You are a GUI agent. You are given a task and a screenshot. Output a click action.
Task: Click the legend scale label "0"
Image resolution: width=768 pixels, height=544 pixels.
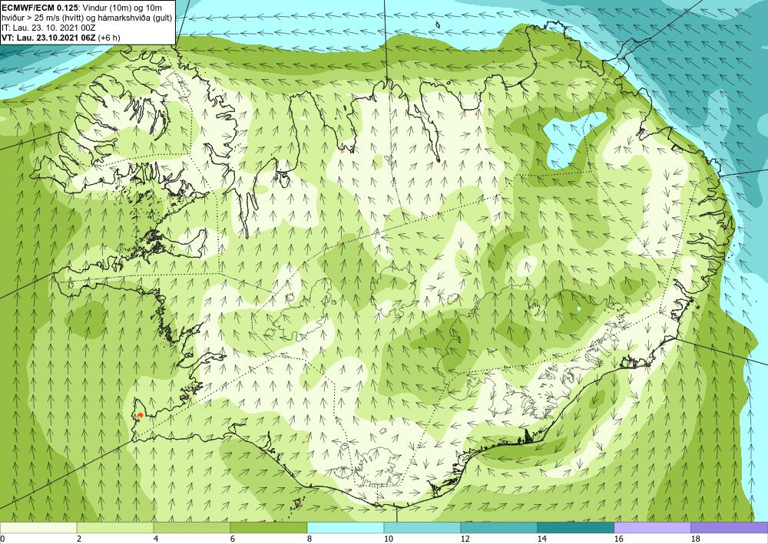click(x=2, y=539)
